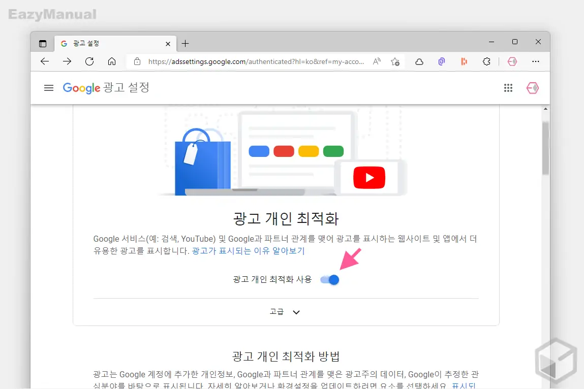Open the browser home page
The width and height of the screenshot is (584, 389).
coord(112,61)
